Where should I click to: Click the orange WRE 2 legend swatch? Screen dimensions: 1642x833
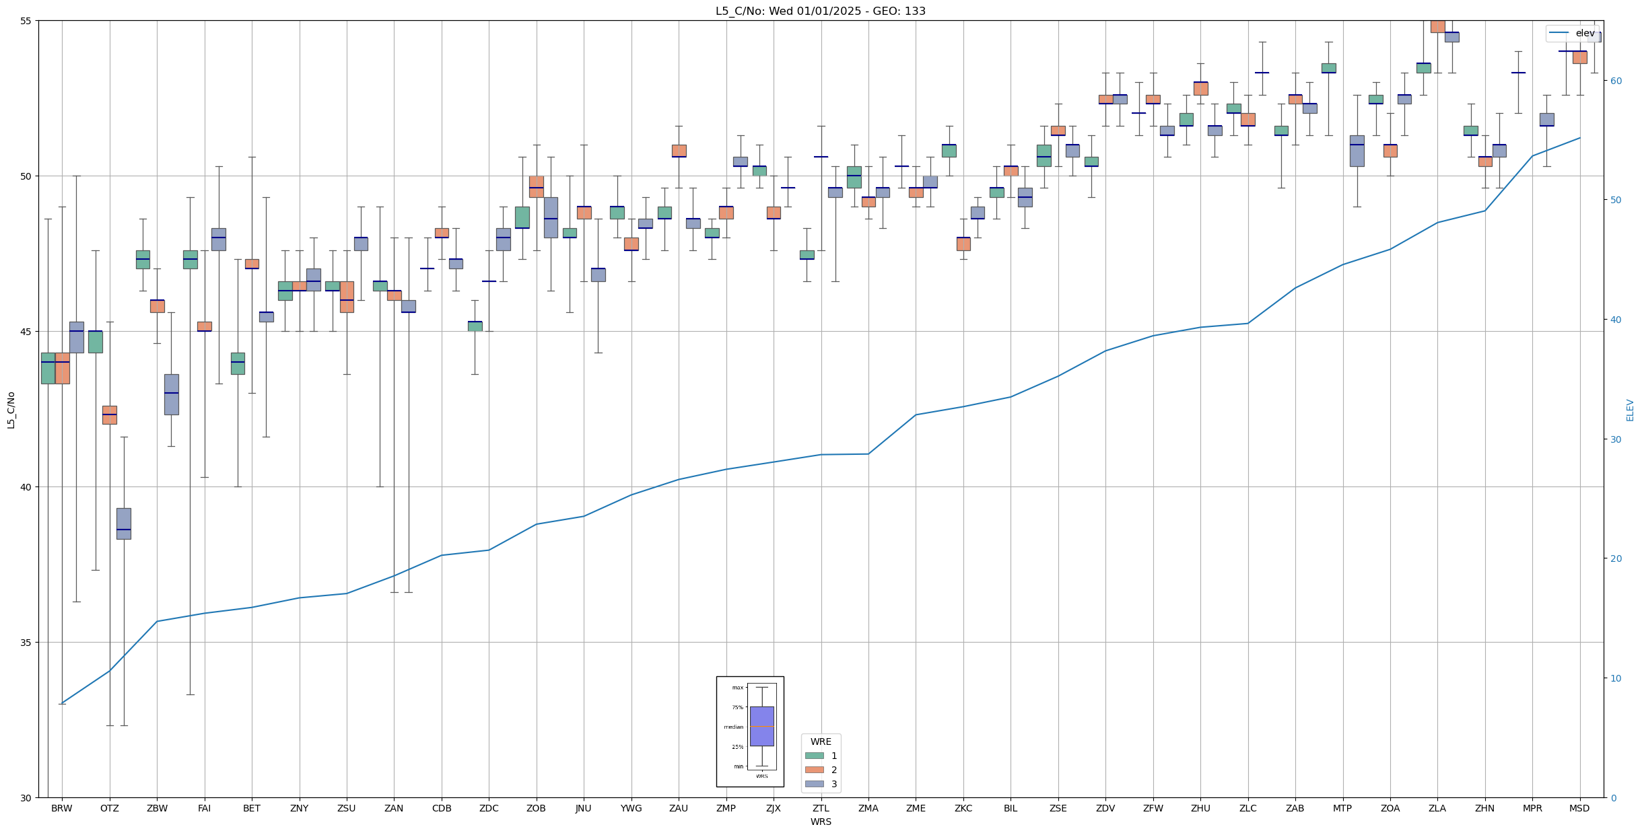pyautogui.click(x=814, y=770)
